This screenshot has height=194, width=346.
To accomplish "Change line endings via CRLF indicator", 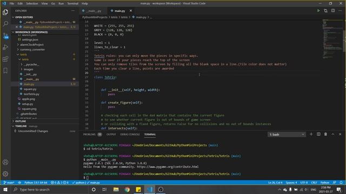I will coord(314,183).
